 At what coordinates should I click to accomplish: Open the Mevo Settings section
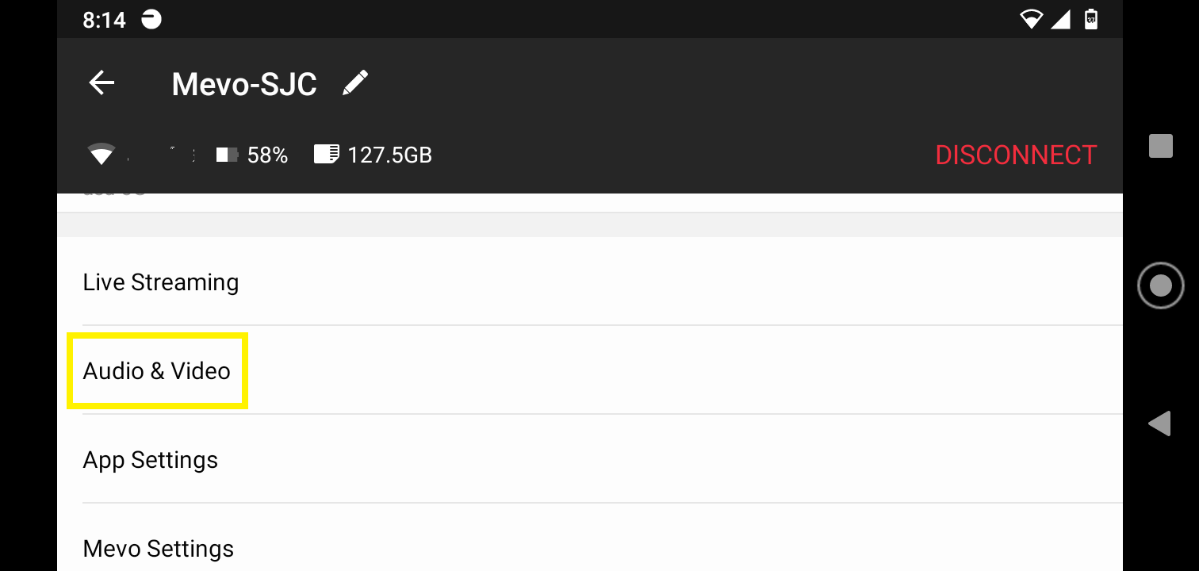pyautogui.click(x=158, y=548)
